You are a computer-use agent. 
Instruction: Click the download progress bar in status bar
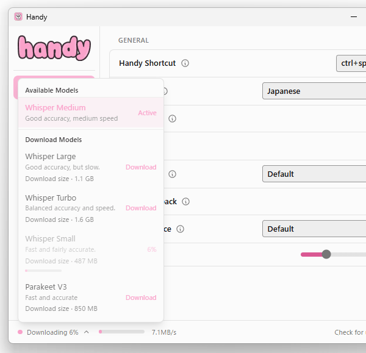tap(121, 332)
